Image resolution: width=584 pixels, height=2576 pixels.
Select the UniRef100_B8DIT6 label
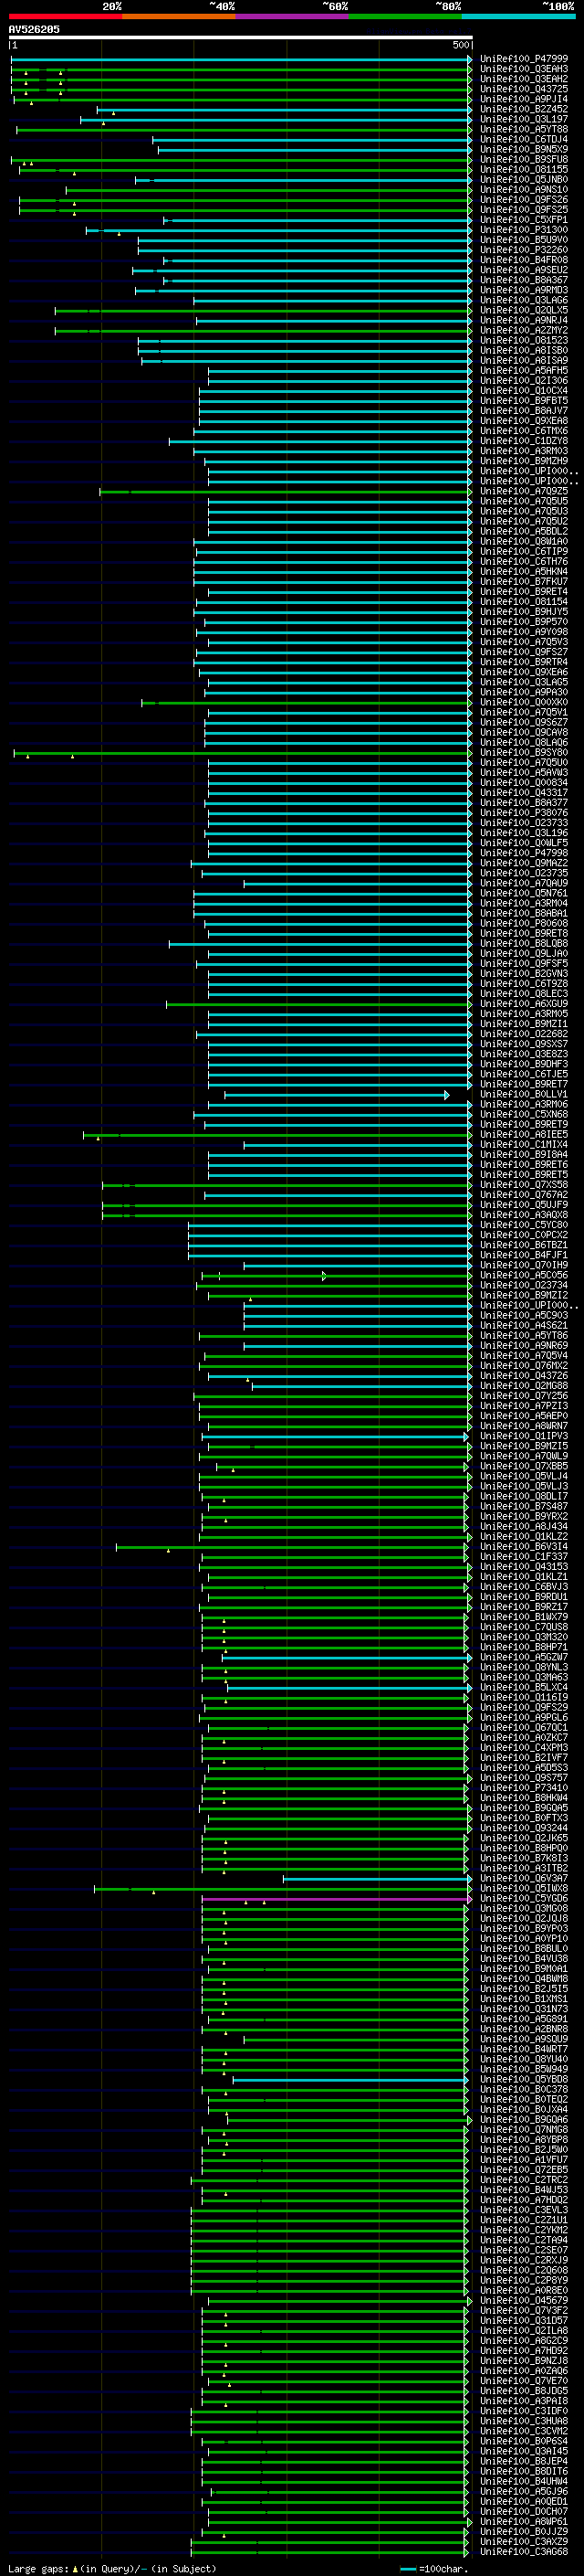(523, 2470)
